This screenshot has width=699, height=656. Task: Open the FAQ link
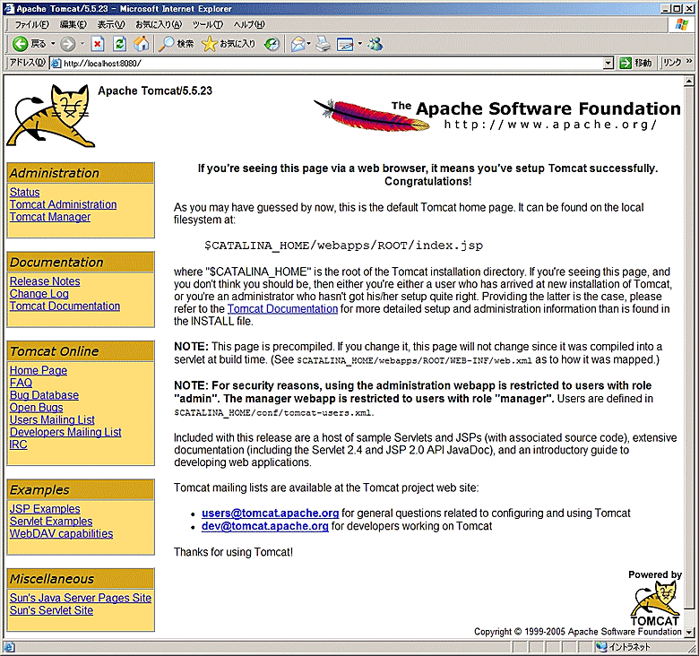click(x=21, y=383)
